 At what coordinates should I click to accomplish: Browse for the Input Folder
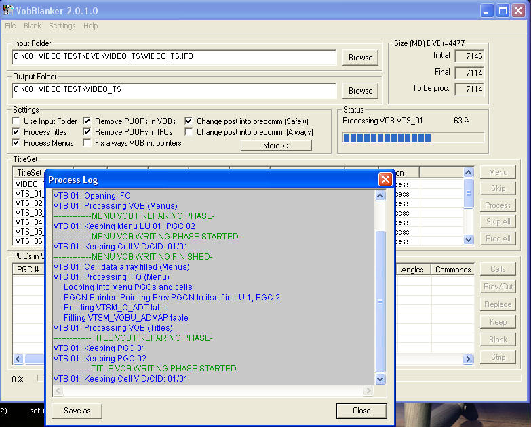(x=360, y=58)
